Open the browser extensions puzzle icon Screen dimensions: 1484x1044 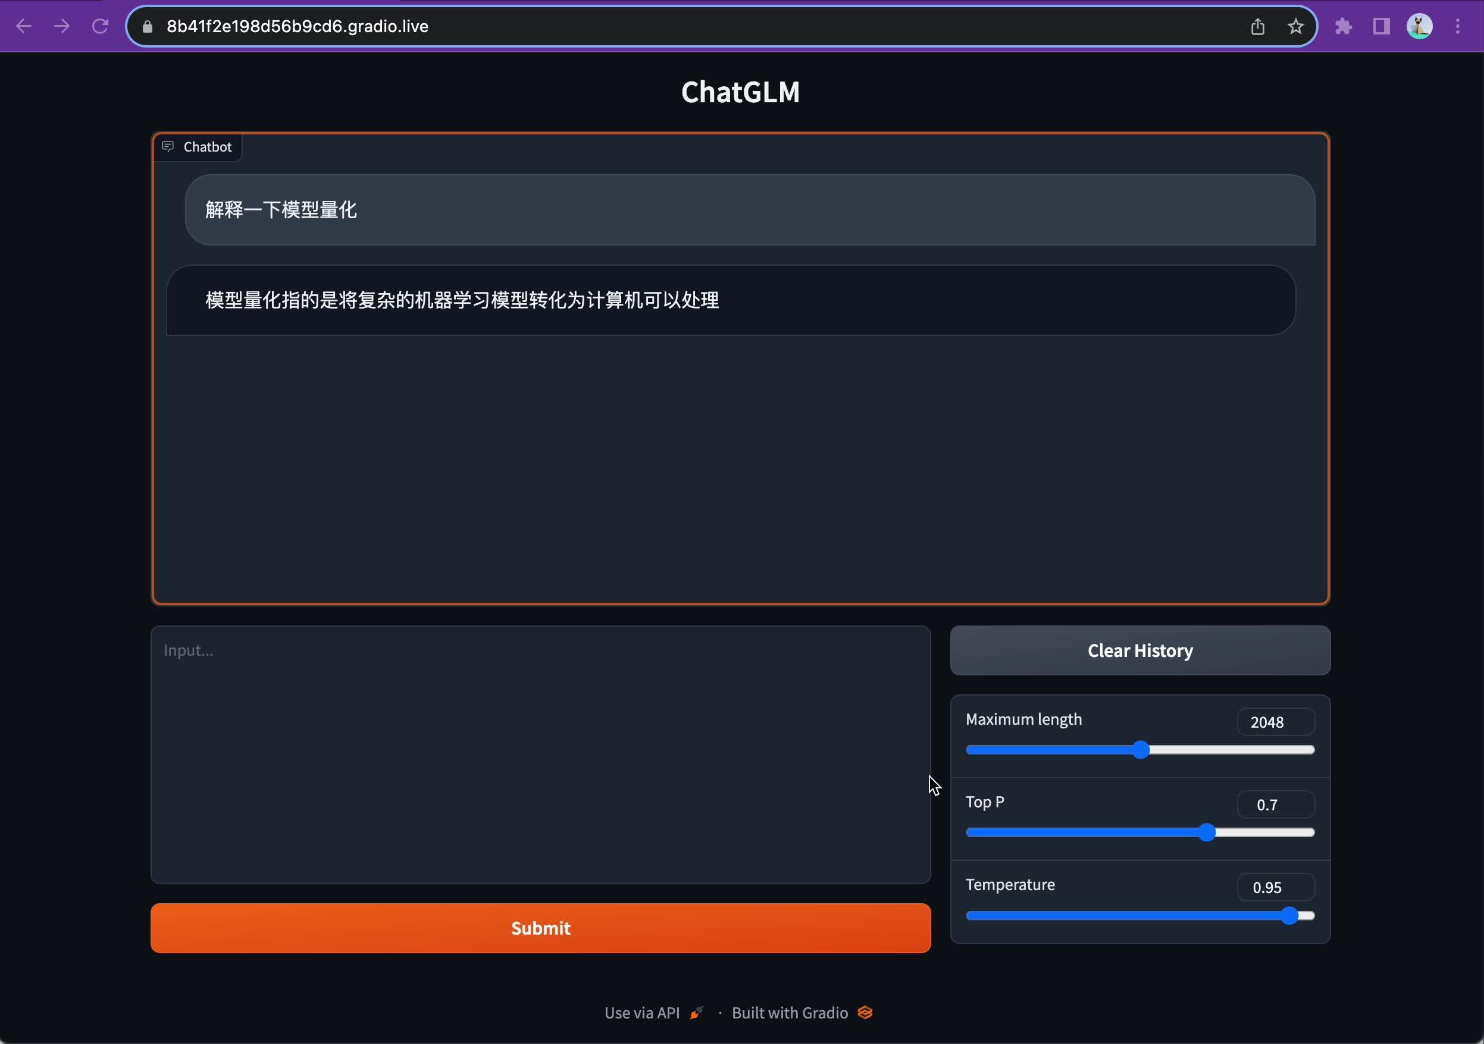pyautogui.click(x=1343, y=27)
